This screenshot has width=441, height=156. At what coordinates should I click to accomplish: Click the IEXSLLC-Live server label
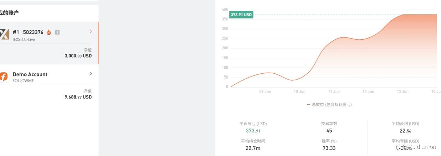point(24,40)
